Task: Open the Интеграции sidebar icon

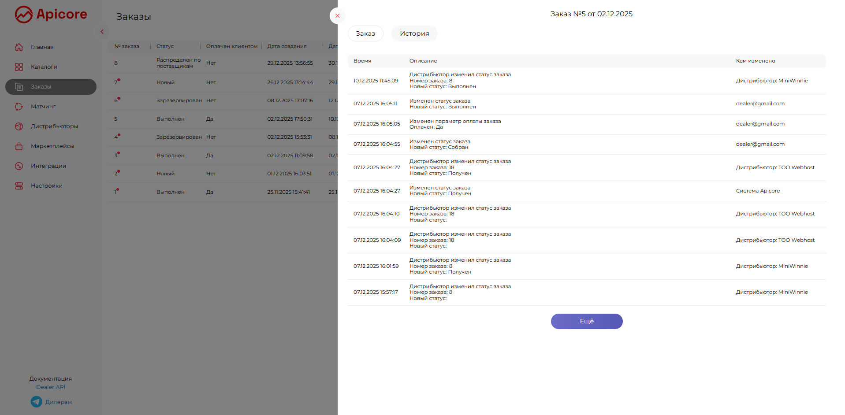Action: (x=19, y=166)
